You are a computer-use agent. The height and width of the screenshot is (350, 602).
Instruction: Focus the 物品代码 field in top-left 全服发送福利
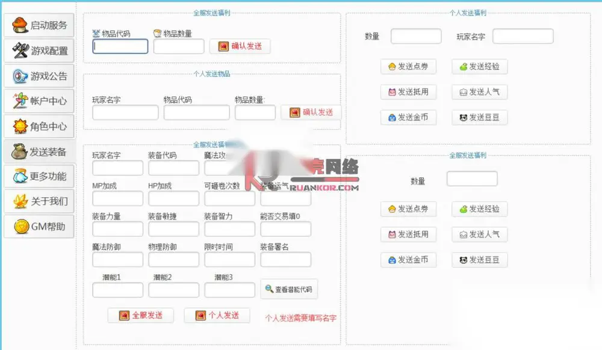pos(120,46)
